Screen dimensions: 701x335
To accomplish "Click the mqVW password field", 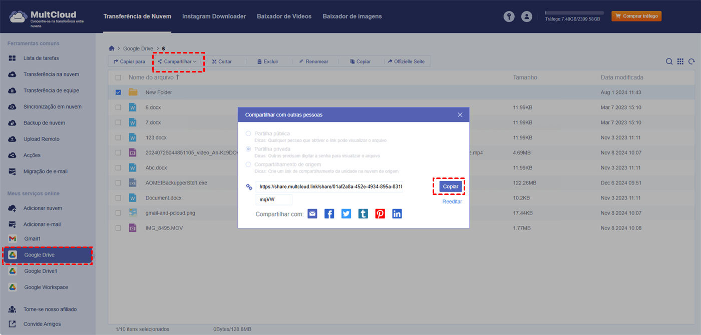I will (274, 199).
